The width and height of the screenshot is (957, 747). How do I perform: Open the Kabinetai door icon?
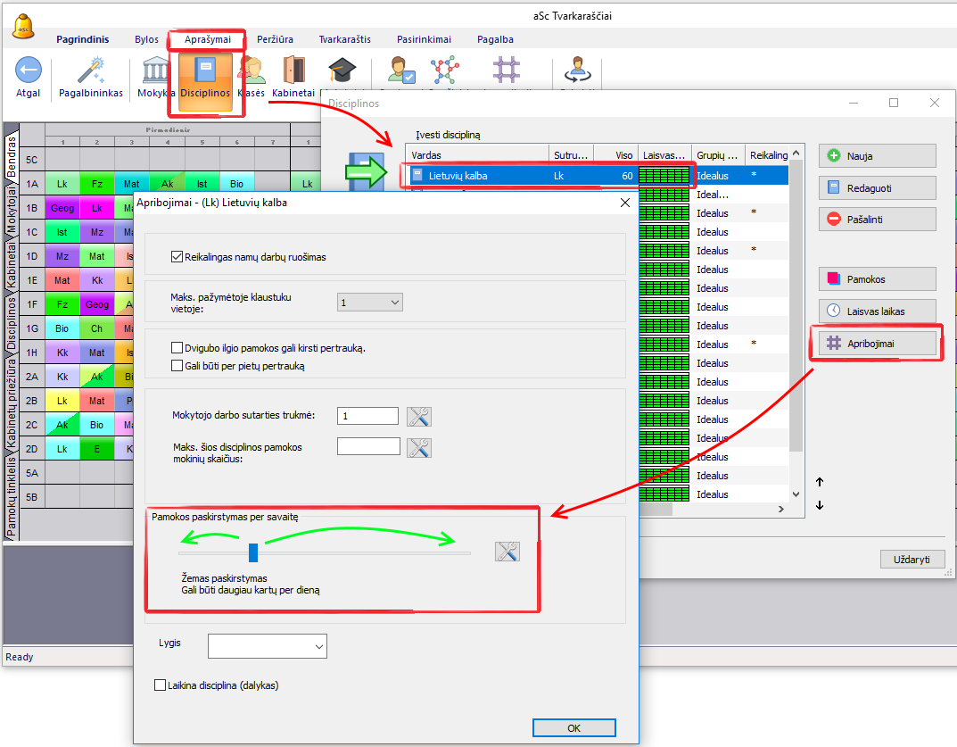[x=293, y=71]
